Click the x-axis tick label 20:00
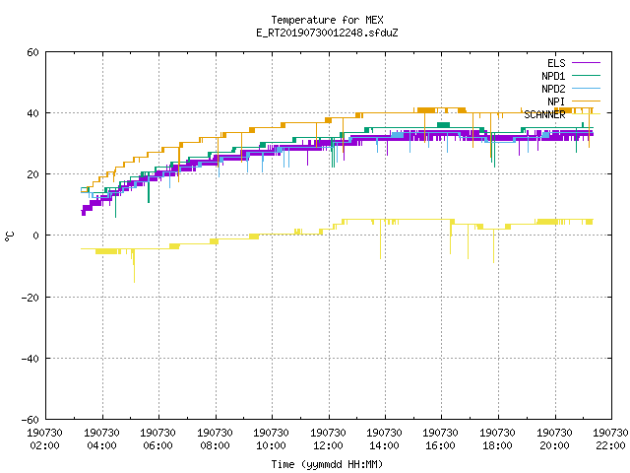630x473 pixels. pyautogui.click(x=555, y=445)
